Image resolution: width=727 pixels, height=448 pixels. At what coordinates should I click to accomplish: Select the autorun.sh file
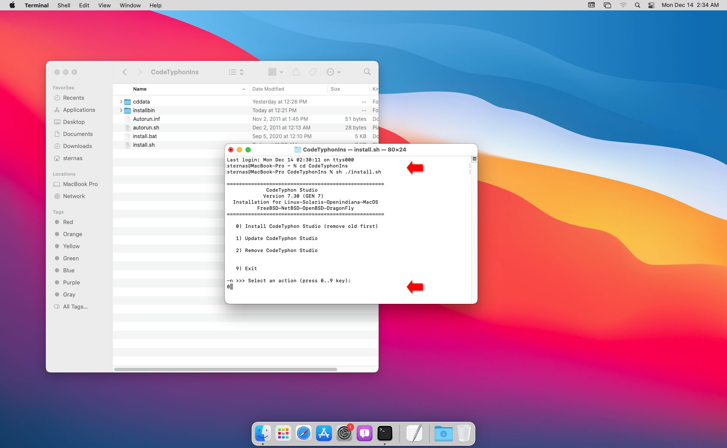click(246, 128)
